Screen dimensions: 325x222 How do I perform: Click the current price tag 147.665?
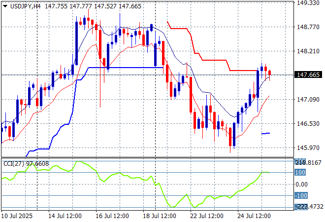308,75
